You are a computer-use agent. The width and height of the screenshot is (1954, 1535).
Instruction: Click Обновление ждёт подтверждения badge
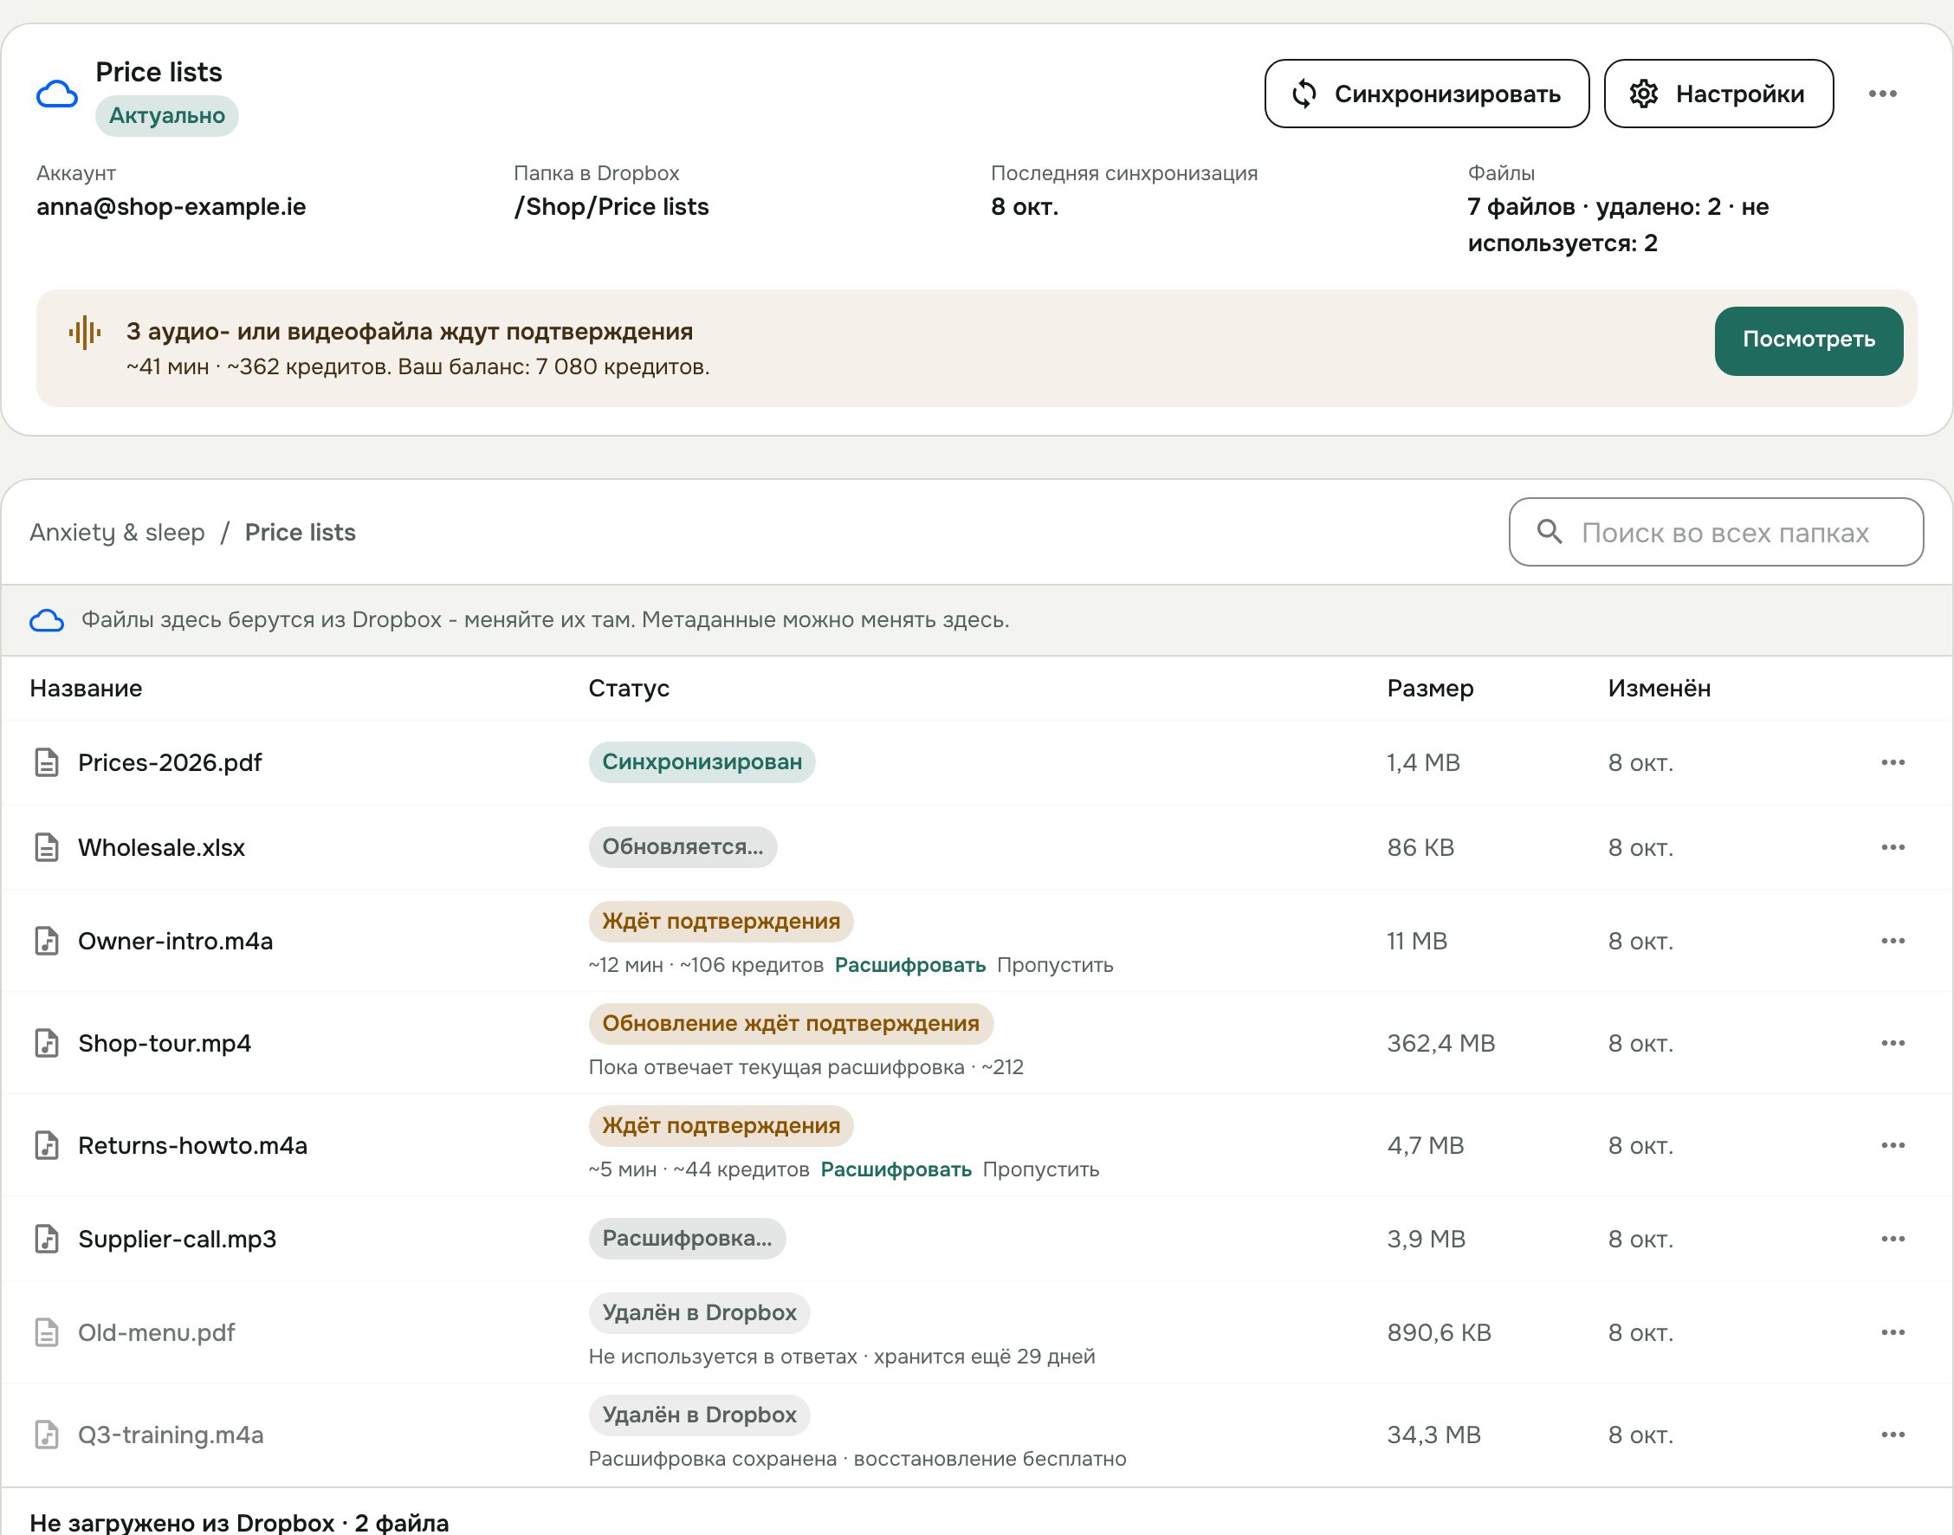pos(791,1024)
